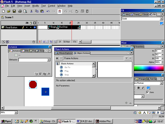
Task: Click the red playhead on timeline ruler
Action: point(72,23)
